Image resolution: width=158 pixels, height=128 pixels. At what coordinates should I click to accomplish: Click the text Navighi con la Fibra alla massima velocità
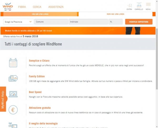click(76, 97)
